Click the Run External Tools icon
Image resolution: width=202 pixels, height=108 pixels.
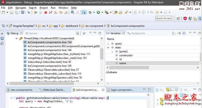click(x=107, y=12)
